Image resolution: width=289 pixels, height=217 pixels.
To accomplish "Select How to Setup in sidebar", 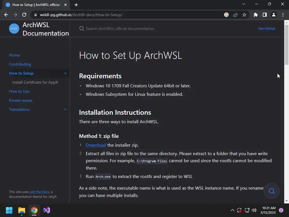I will click(x=21, y=73).
